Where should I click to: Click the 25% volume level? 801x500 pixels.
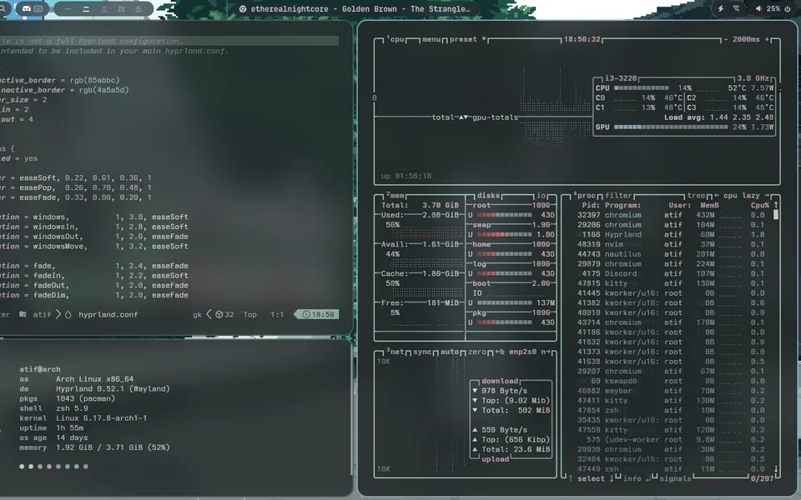[773, 8]
